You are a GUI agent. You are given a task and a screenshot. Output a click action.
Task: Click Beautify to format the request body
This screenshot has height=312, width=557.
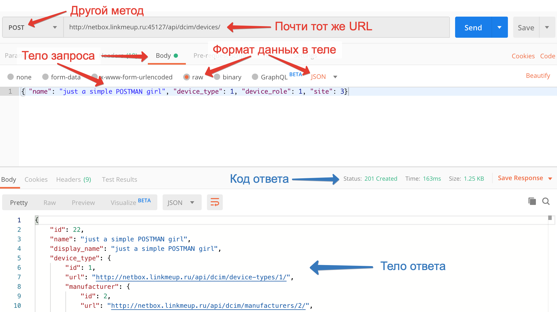[538, 76]
